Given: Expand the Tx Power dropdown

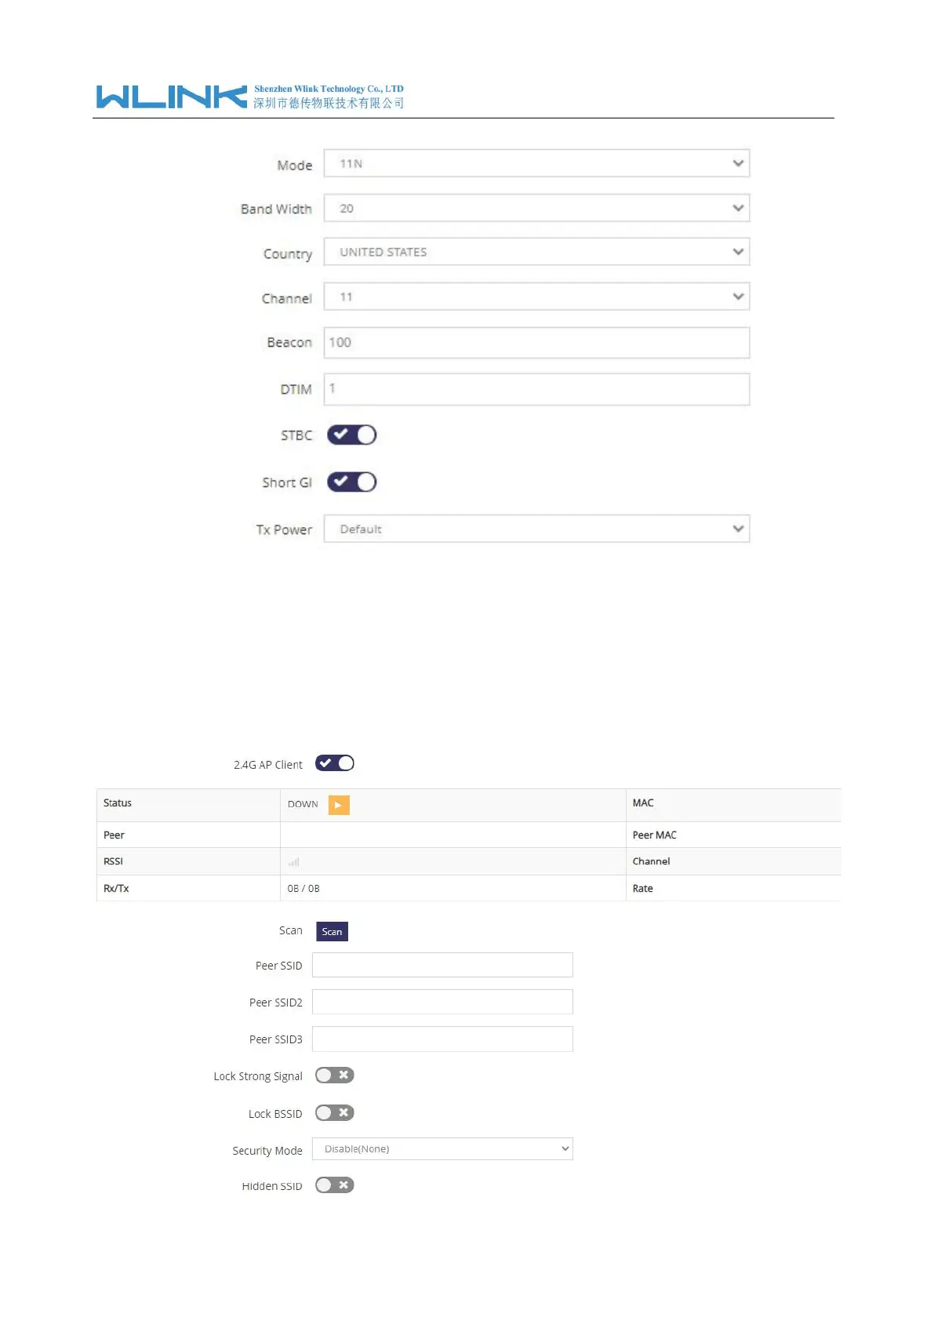Looking at the screenshot, I should click(x=537, y=529).
